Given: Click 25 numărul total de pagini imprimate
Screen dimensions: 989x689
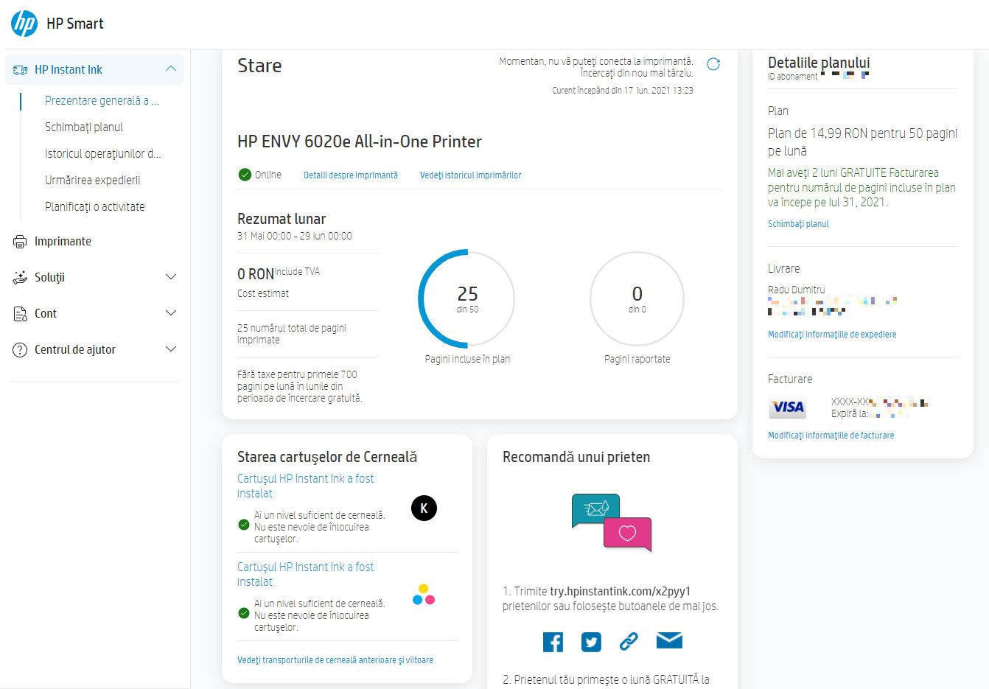Looking at the screenshot, I should (x=292, y=334).
